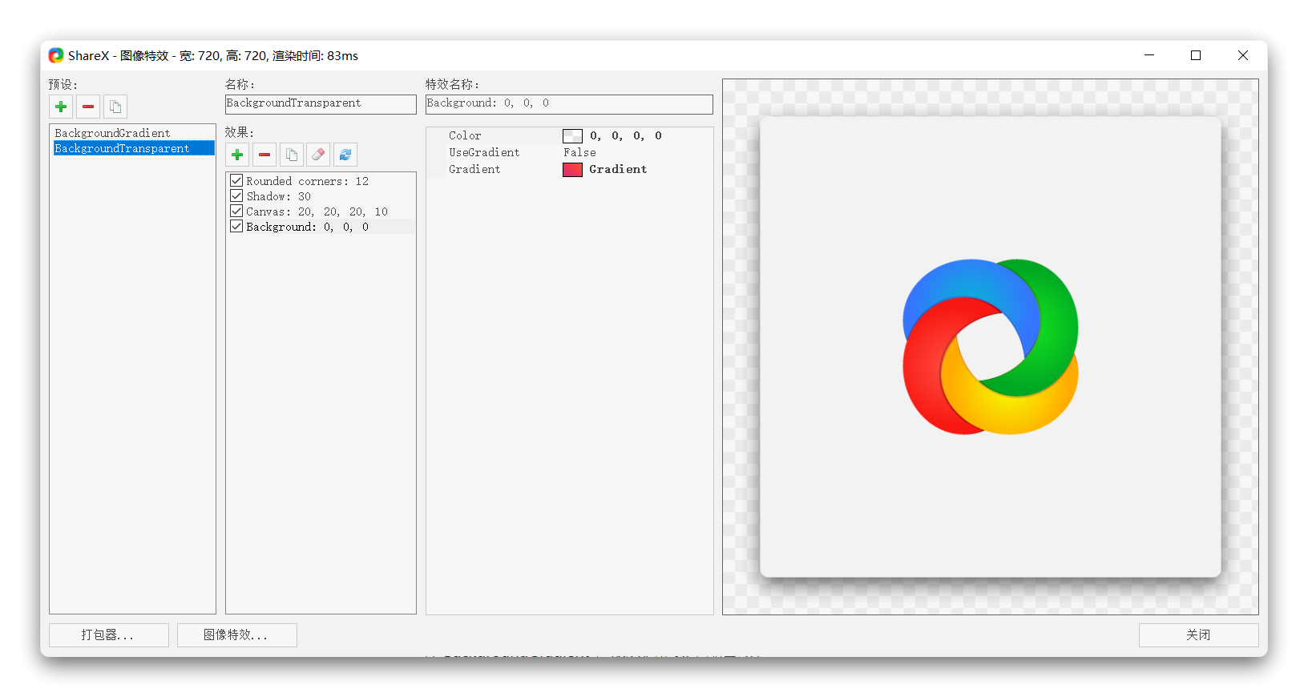The image size is (1308, 697).
Task: Click the 关闭 close button
Action: 1199,635
